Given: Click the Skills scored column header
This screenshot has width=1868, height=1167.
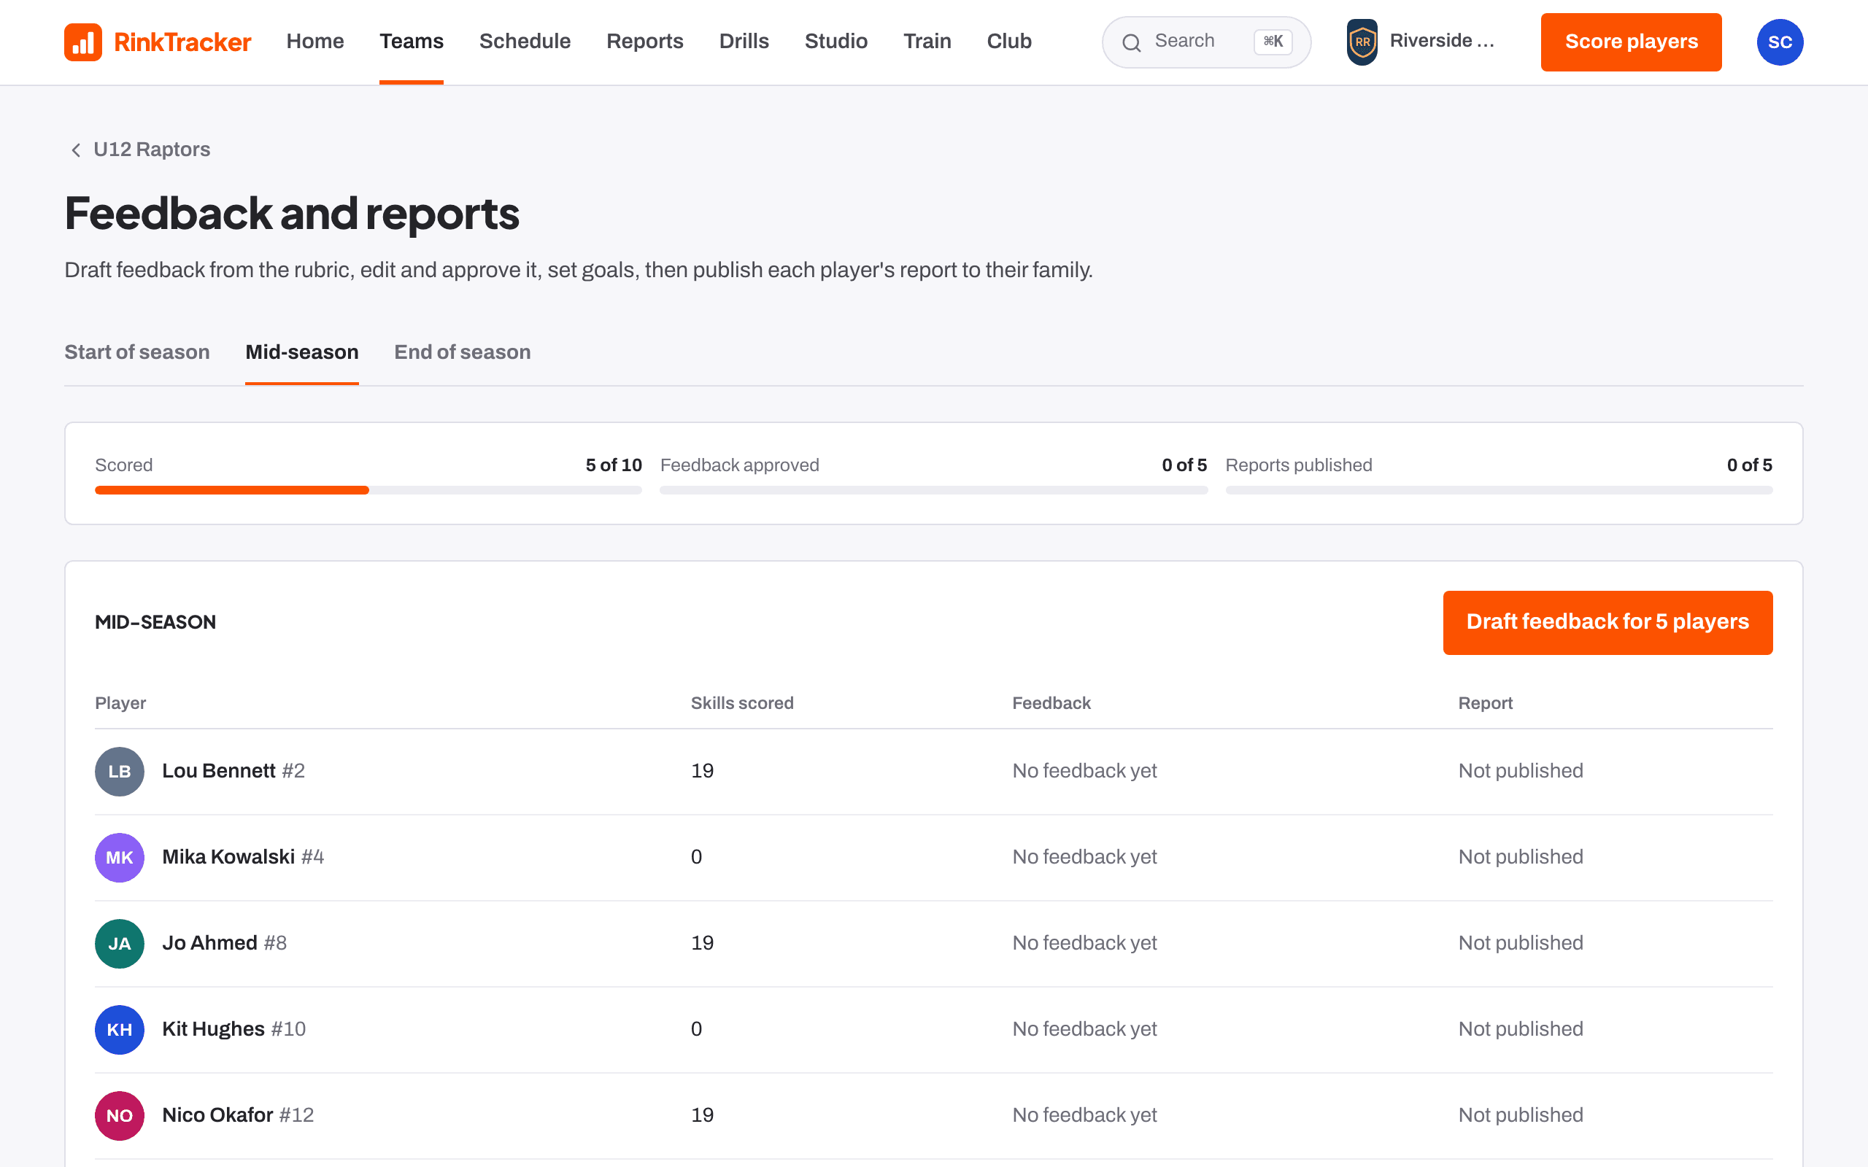Looking at the screenshot, I should pyautogui.click(x=742, y=703).
